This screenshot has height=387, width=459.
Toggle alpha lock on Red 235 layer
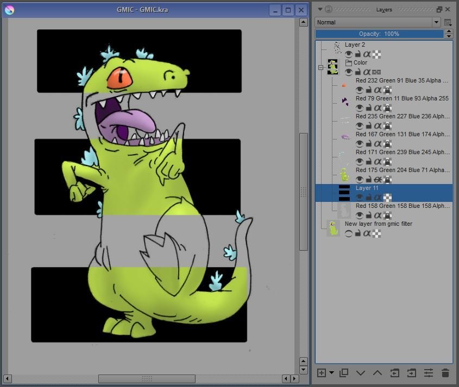(388, 126)
